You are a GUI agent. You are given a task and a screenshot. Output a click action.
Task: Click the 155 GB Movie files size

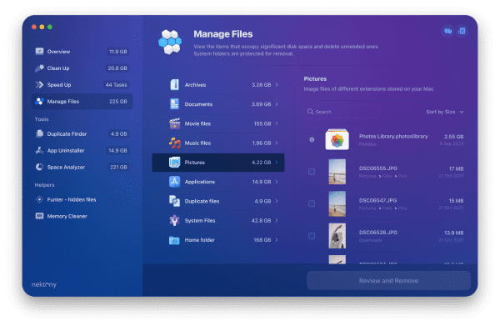tap(262, 123)
